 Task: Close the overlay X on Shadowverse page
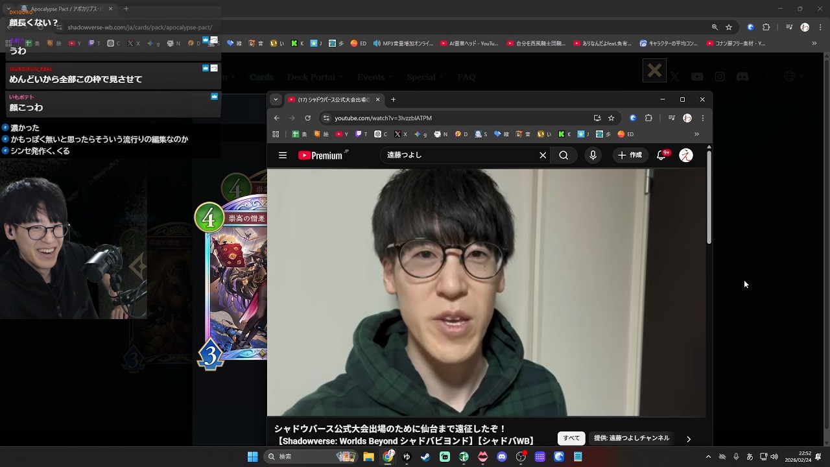coord(654,70)
